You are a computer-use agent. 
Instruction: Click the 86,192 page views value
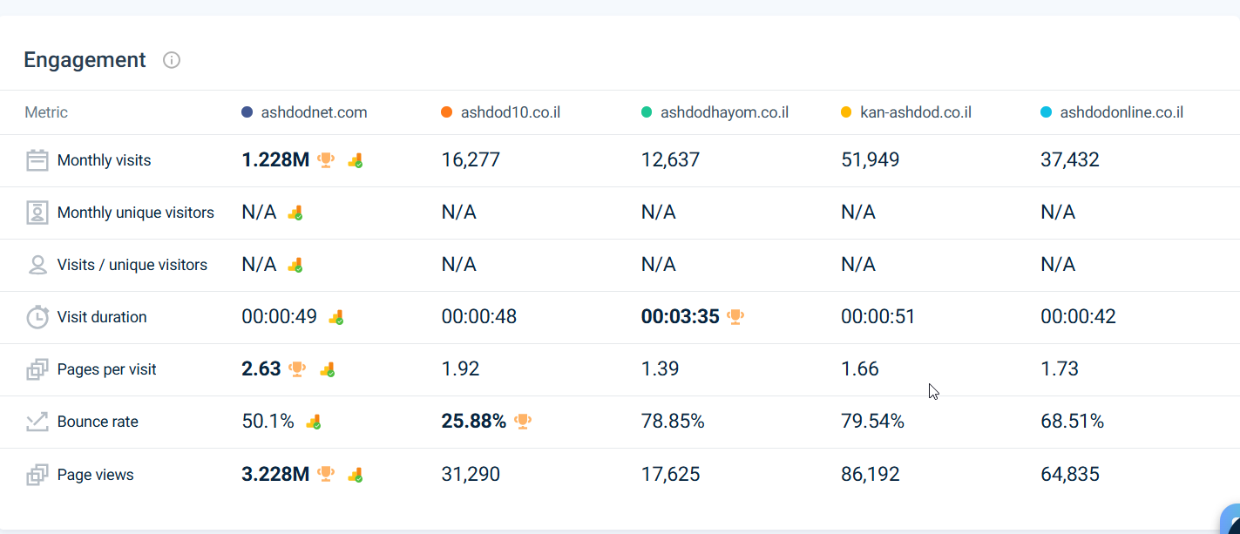870,475
